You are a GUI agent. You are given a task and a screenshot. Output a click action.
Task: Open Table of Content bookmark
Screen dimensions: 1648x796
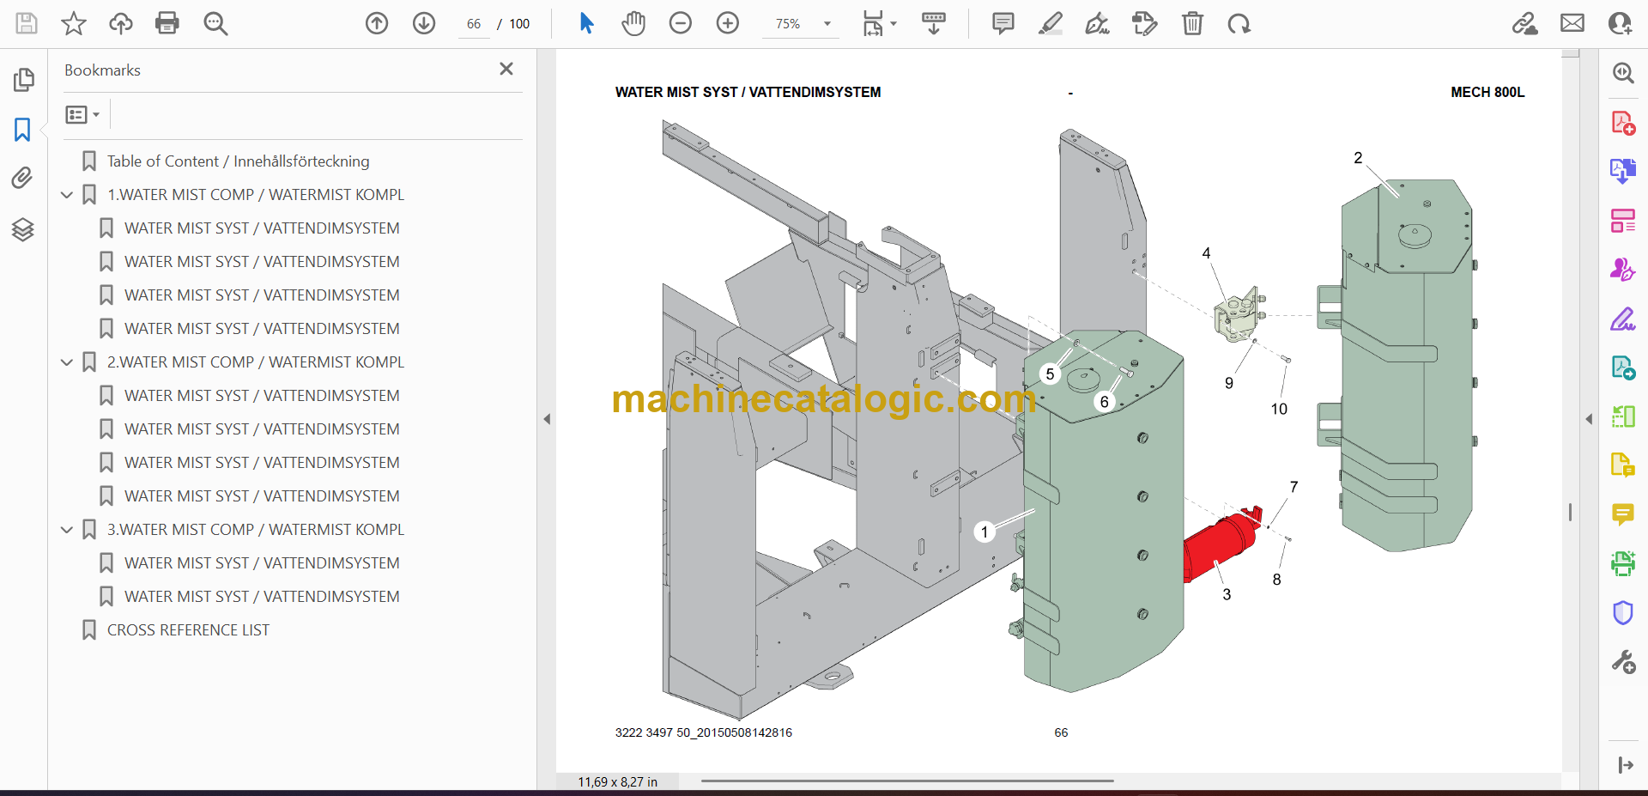point(238,161)
